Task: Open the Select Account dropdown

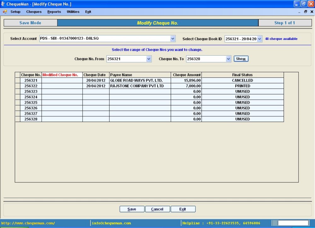Action: 173,38
